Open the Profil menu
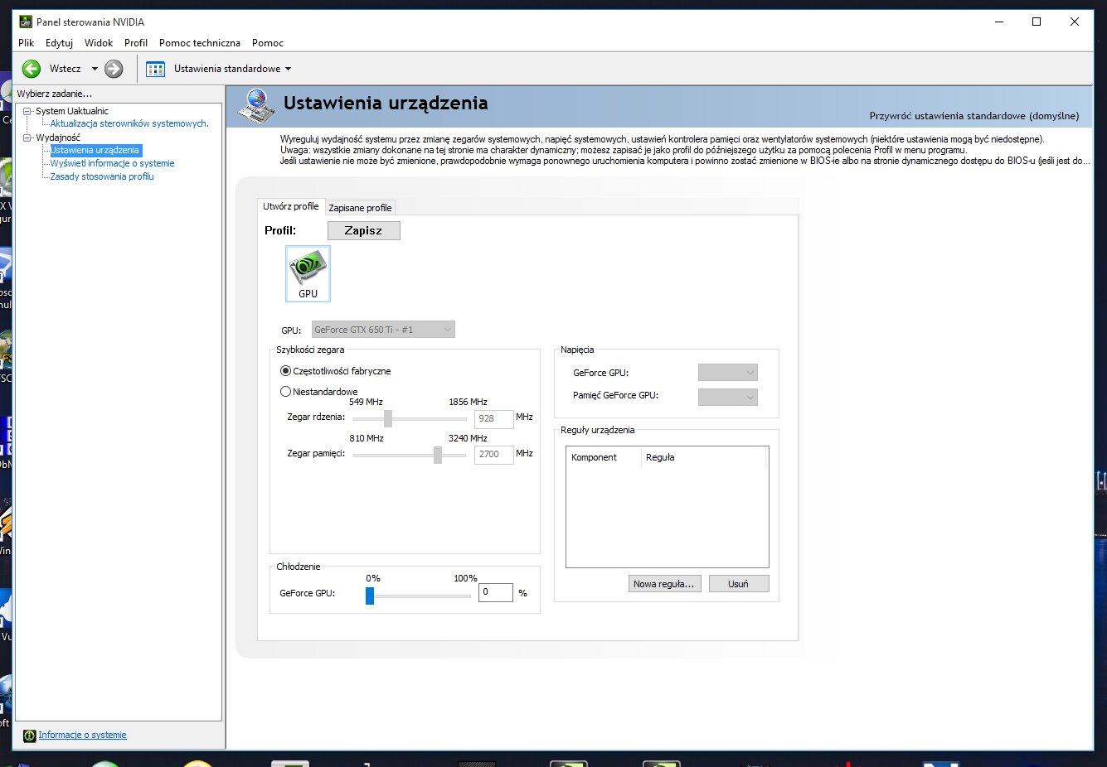 [x=136, y=43]
